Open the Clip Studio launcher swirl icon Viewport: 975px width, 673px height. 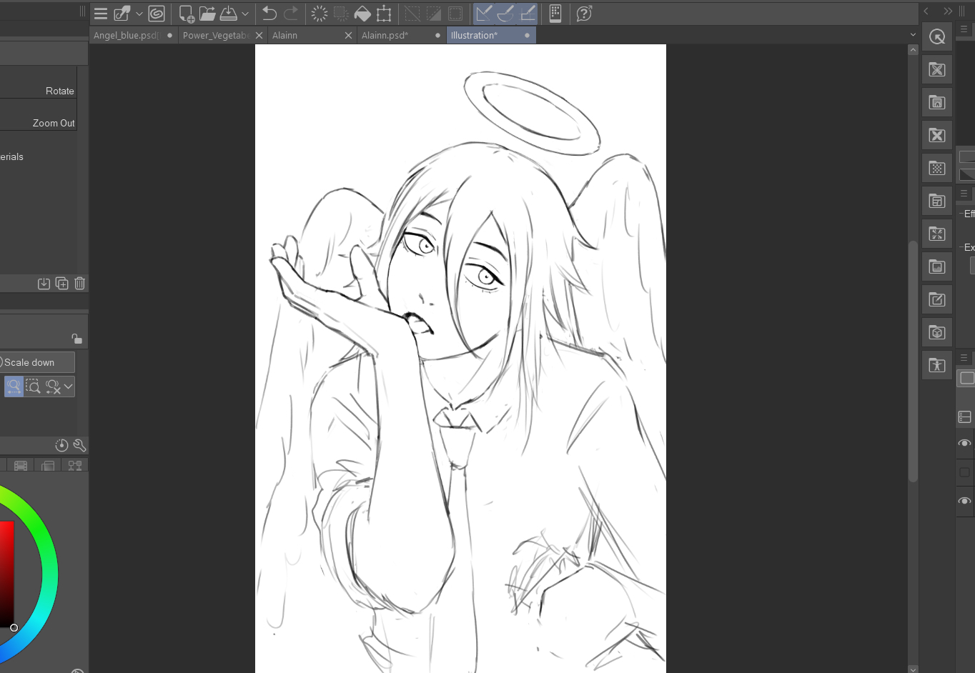[x=157, y=14]
